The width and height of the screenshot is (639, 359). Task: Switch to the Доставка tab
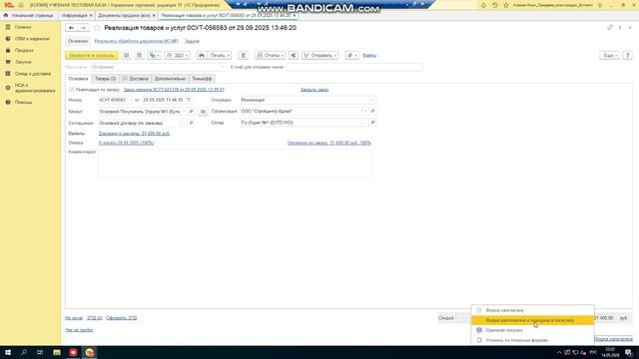tap(136, 79)
